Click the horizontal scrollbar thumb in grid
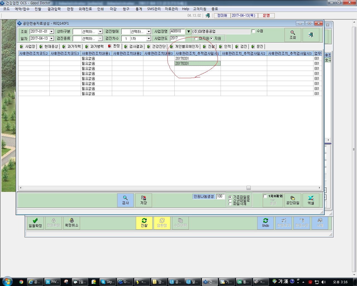The image size is (357, 286). 249,188
